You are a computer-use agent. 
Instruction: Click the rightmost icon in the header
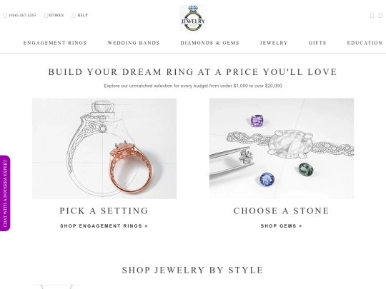coord(380,15)
